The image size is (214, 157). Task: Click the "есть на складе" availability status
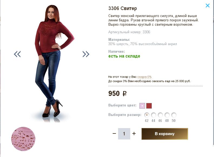coord(124,56)
